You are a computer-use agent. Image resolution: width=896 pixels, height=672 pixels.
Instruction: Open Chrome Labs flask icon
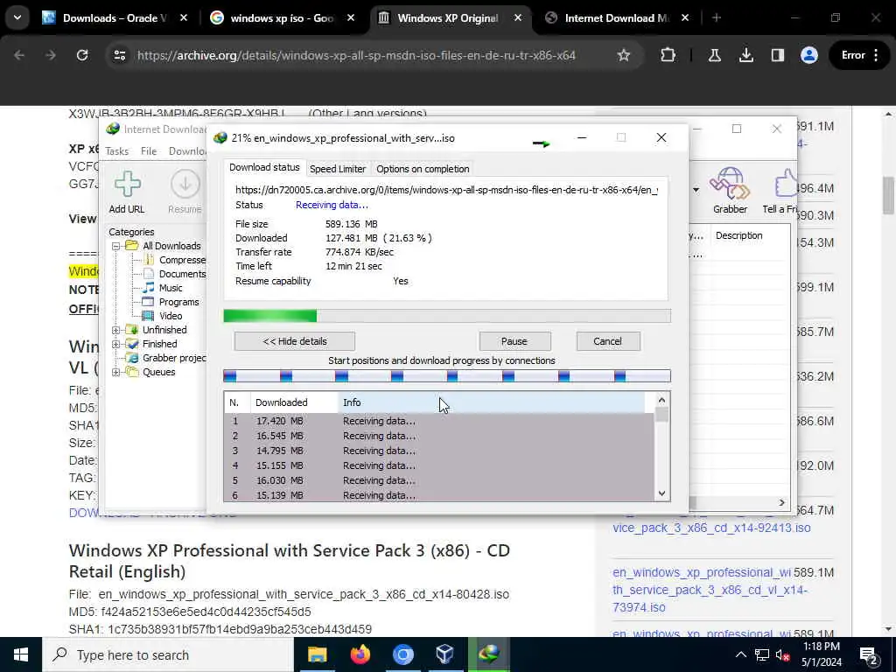pyautogui.click(x=714, y=55)
